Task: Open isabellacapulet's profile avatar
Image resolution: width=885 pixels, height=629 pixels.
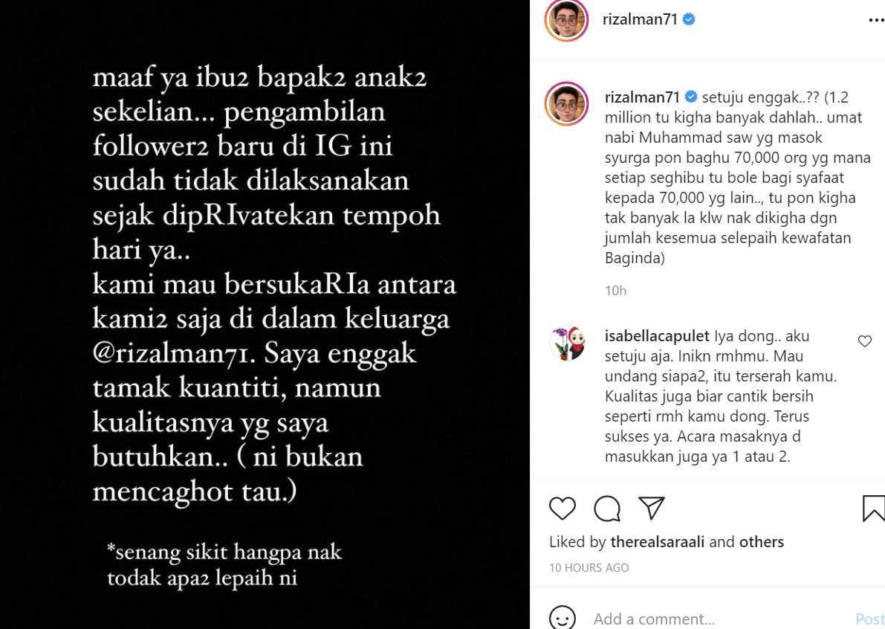Action: (567, 343)
